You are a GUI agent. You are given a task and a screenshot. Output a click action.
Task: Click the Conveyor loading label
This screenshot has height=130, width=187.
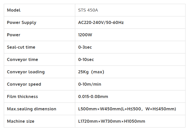26,72
